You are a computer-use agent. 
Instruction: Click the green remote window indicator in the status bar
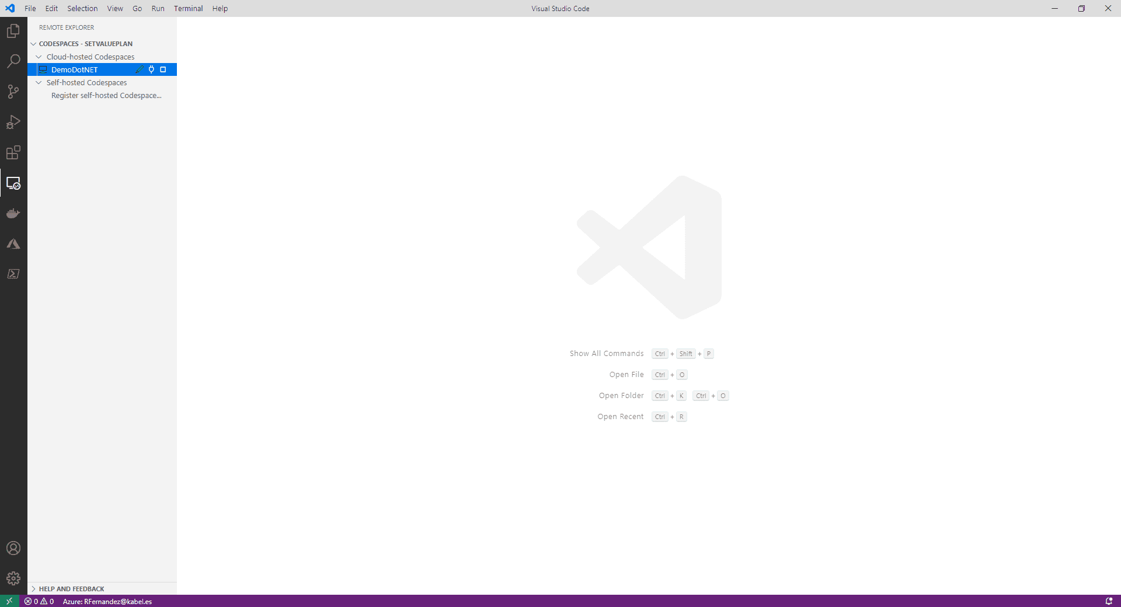(9, 601)
